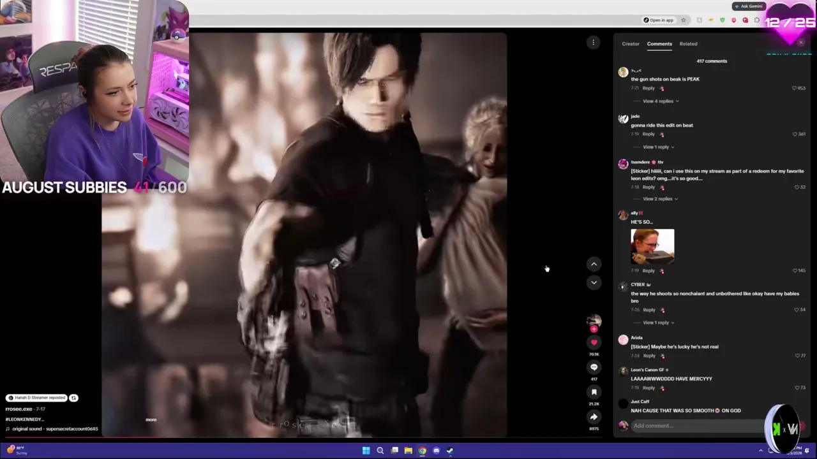Open Ariela's profile avatar
The width and height of the screenshot is (817, 459).
tap(623, 340)
